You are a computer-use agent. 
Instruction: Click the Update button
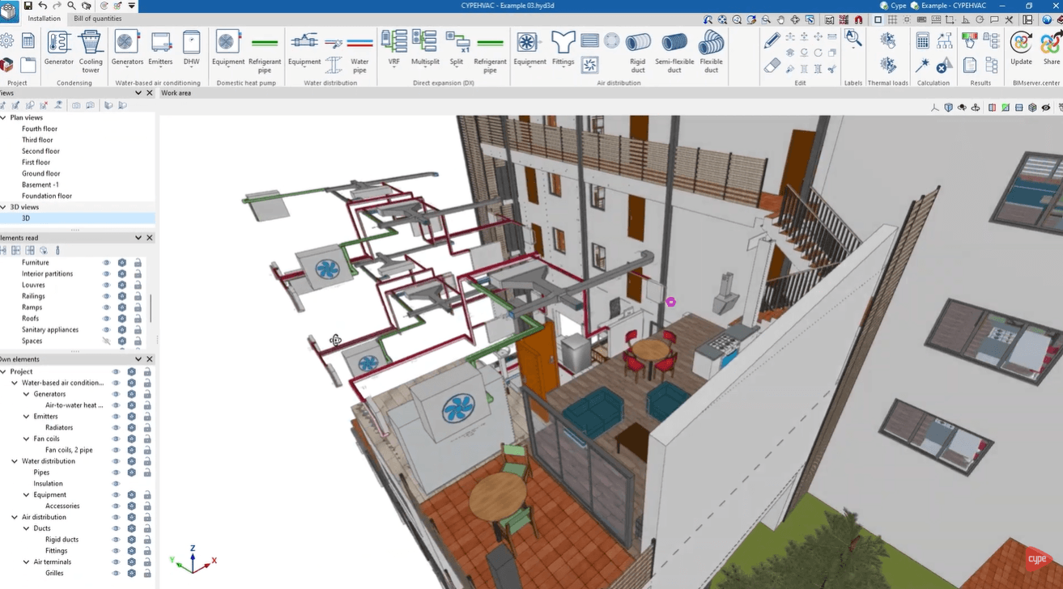[1022, 48]
